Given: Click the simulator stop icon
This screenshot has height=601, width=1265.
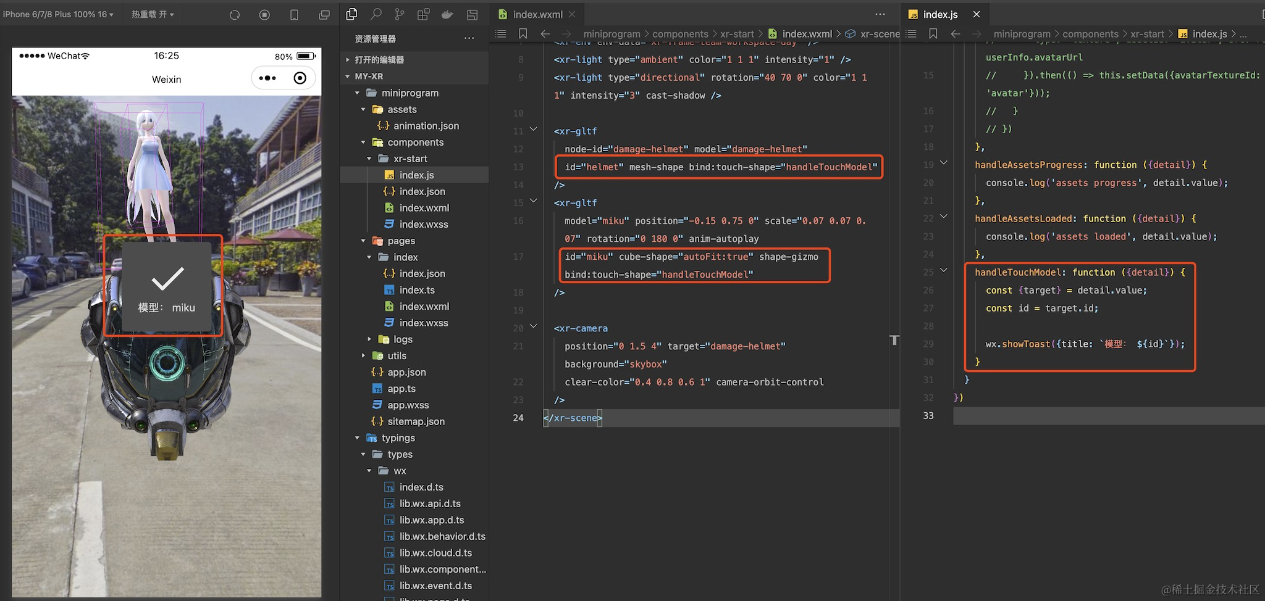Looking at the screenshot, I should [264, 15].
